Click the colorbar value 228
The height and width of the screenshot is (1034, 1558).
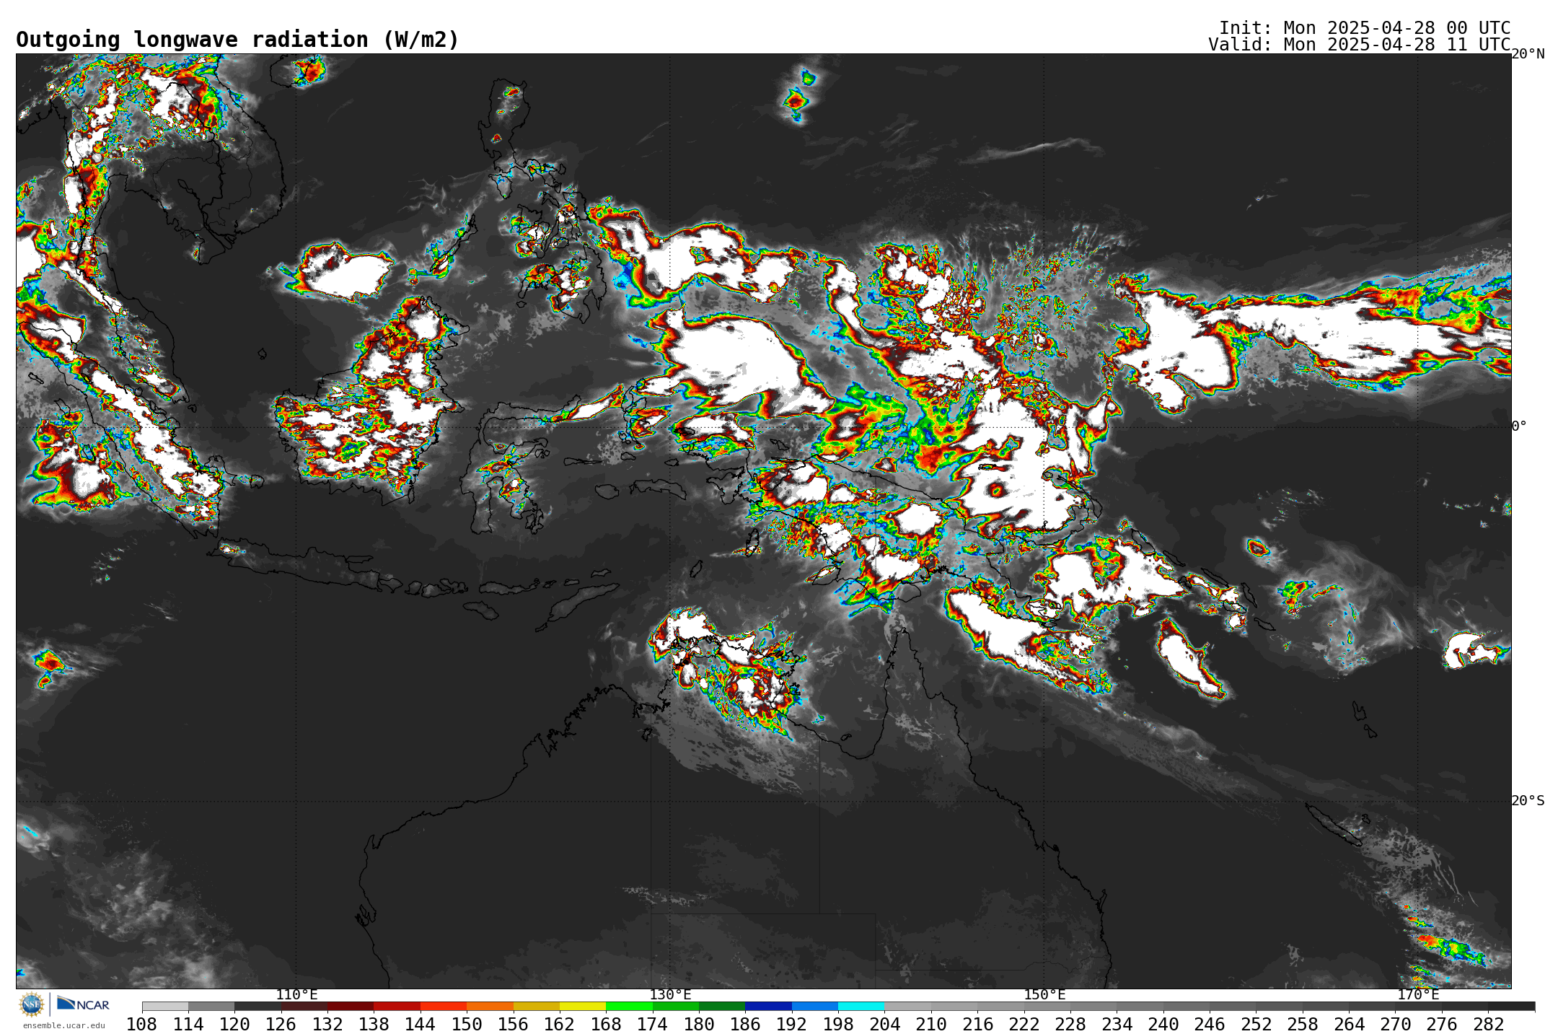pyautogui.click(x=1070, y=1024)
